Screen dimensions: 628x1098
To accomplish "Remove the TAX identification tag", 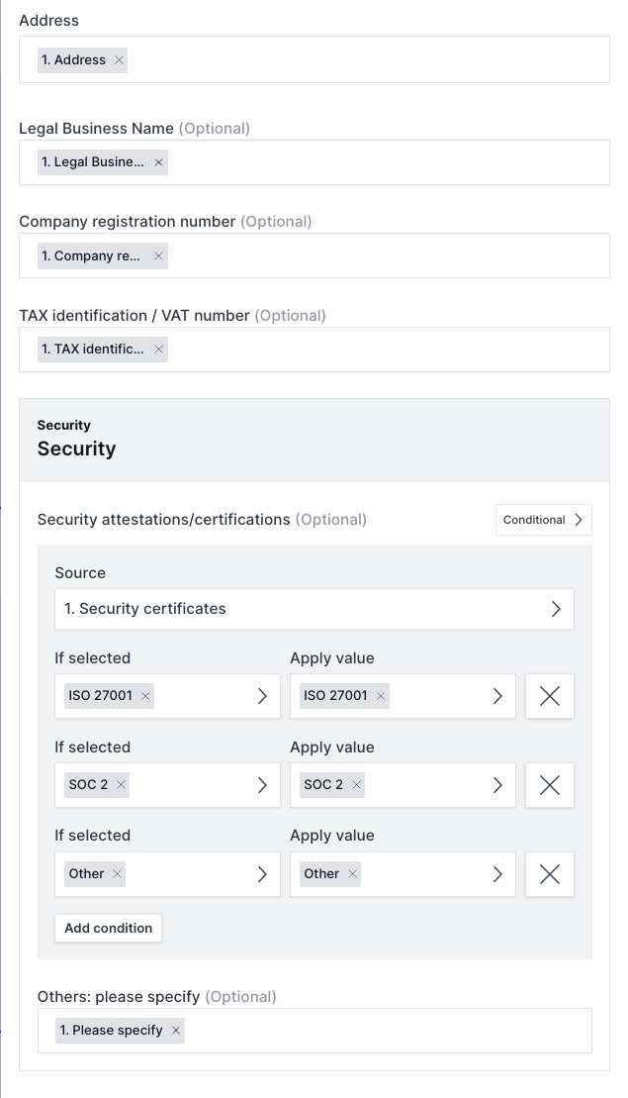I will click(x=158, y=349).
